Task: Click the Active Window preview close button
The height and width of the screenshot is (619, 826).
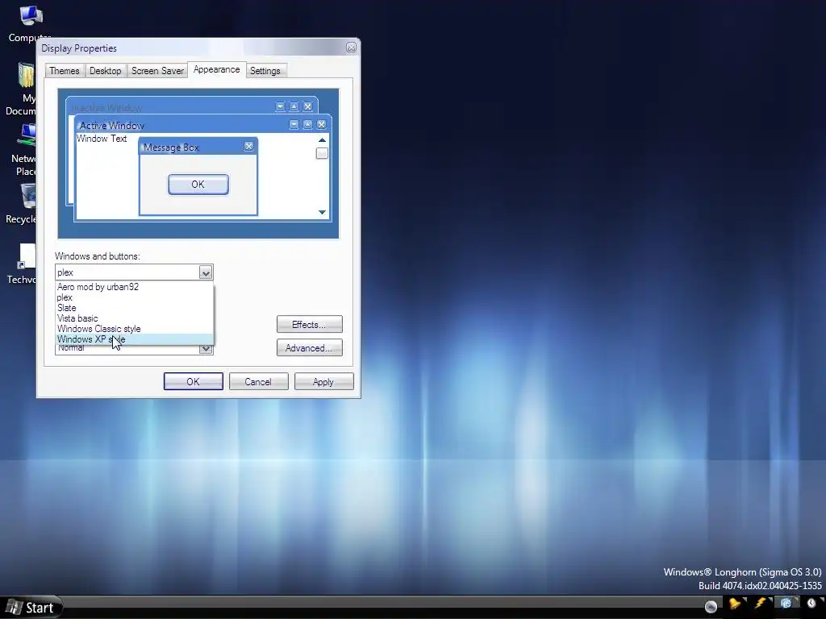Action: click(x=321, y=124)
